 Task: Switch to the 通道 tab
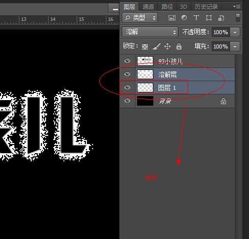point(148,7)
